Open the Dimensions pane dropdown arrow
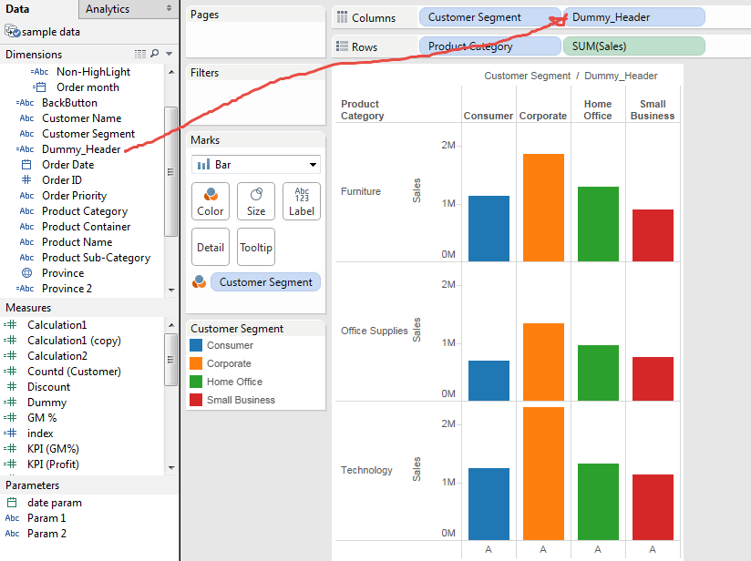751x561 pixels. click(170, 54)
